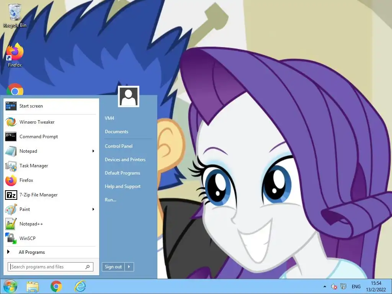Launch Chrome from the taskbar

(x=56, y=286)
